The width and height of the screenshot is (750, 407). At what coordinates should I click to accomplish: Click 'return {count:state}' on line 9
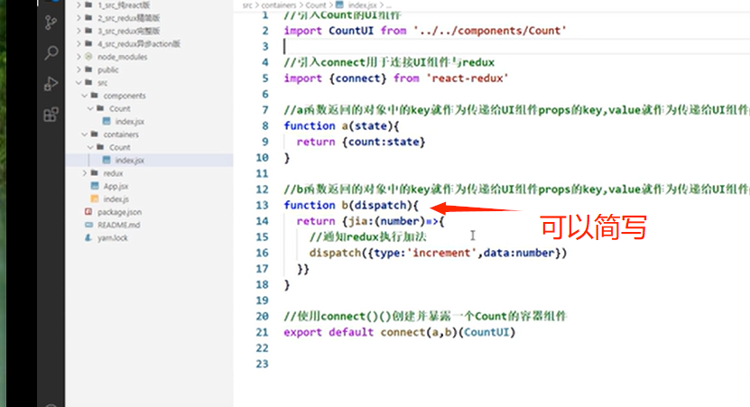[x=361, y=142]
